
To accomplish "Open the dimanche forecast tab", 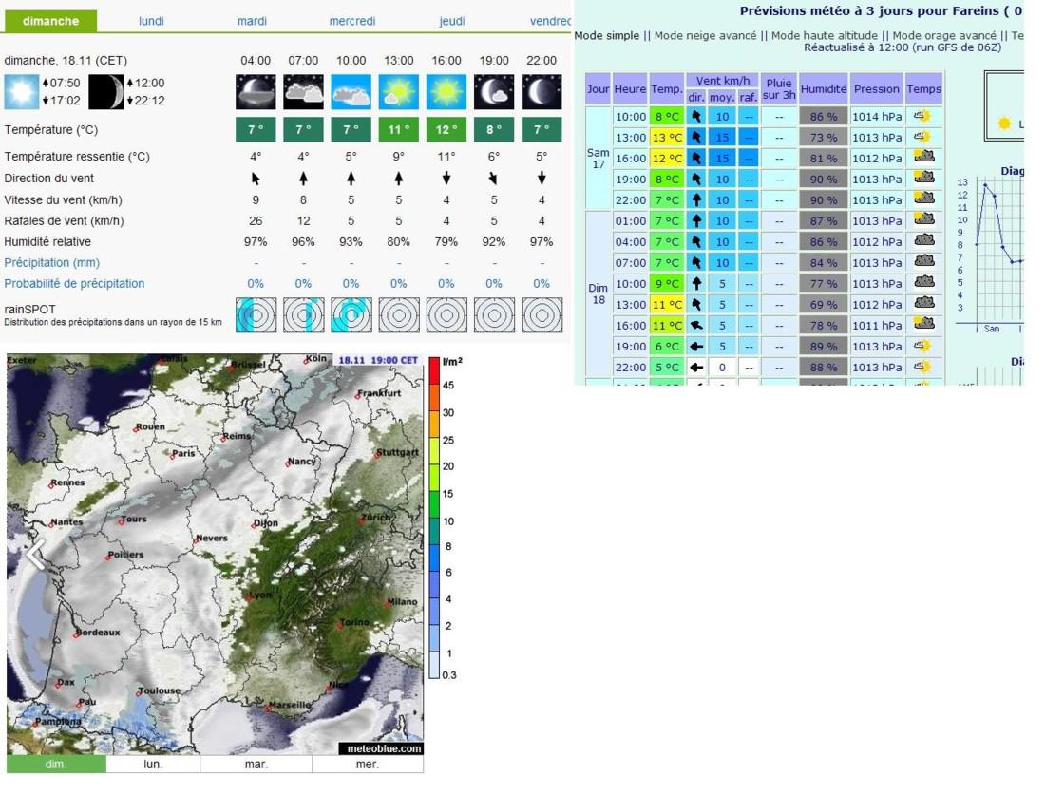I will point(50,21).
